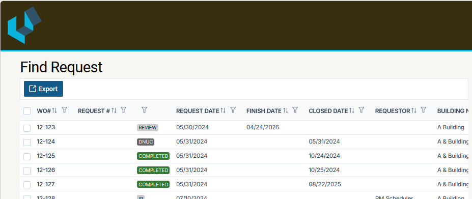Sort by FINISH DATE column arrows
This screenshot has height=199, width=472.
285,110
